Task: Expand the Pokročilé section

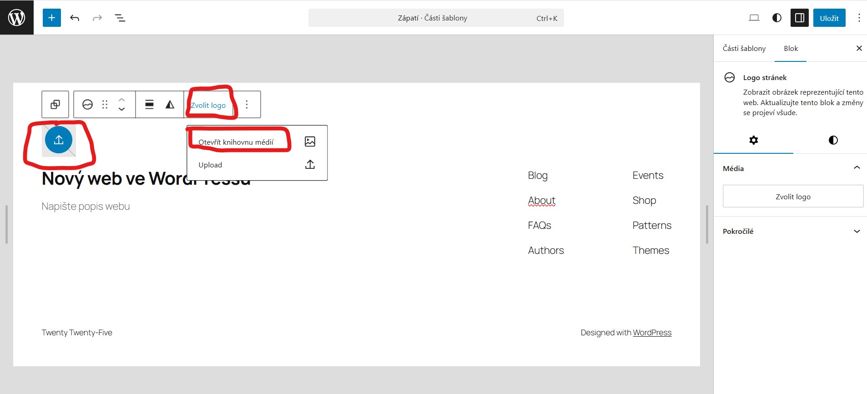Action: point(857,231)
